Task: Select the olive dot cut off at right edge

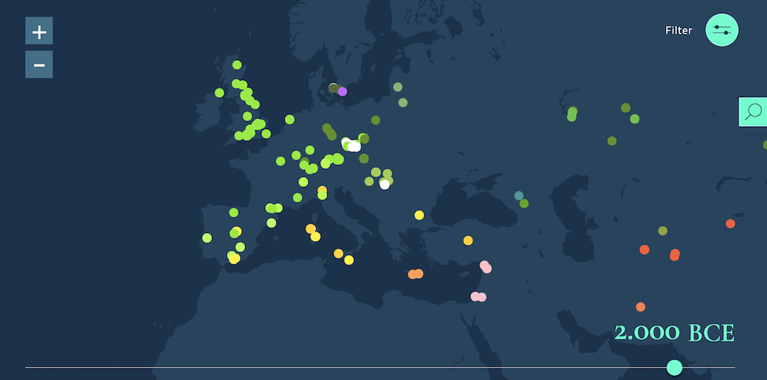Action: (x=765, y=145)
